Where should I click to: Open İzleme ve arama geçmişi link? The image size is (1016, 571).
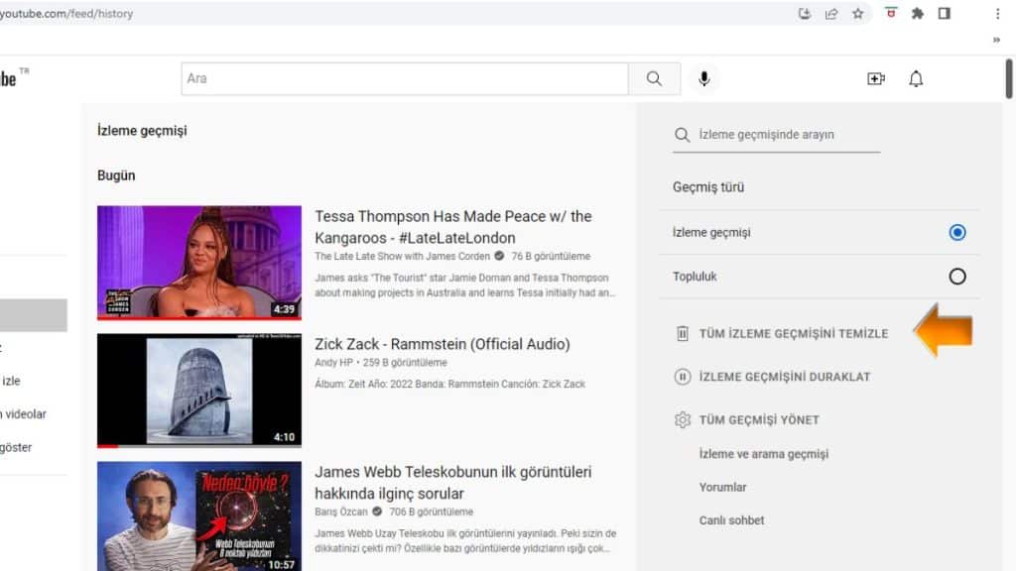[x=763, y=454]
